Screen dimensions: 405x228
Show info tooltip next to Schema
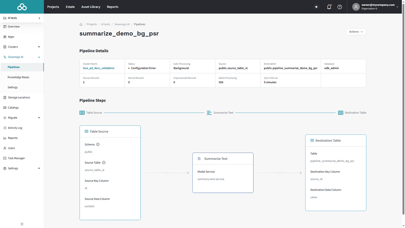[98, 144]
